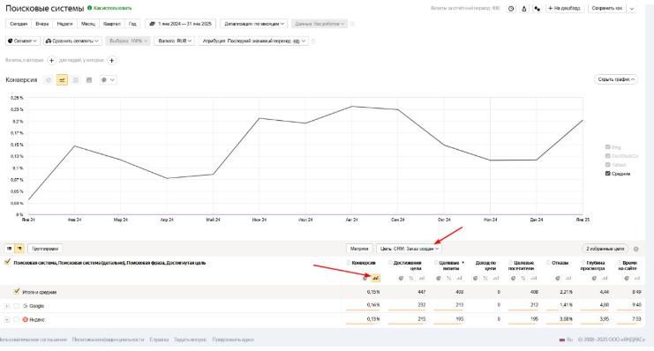Expand the Яндекс row
Screen dimensions: 654x351
(7, 320)
